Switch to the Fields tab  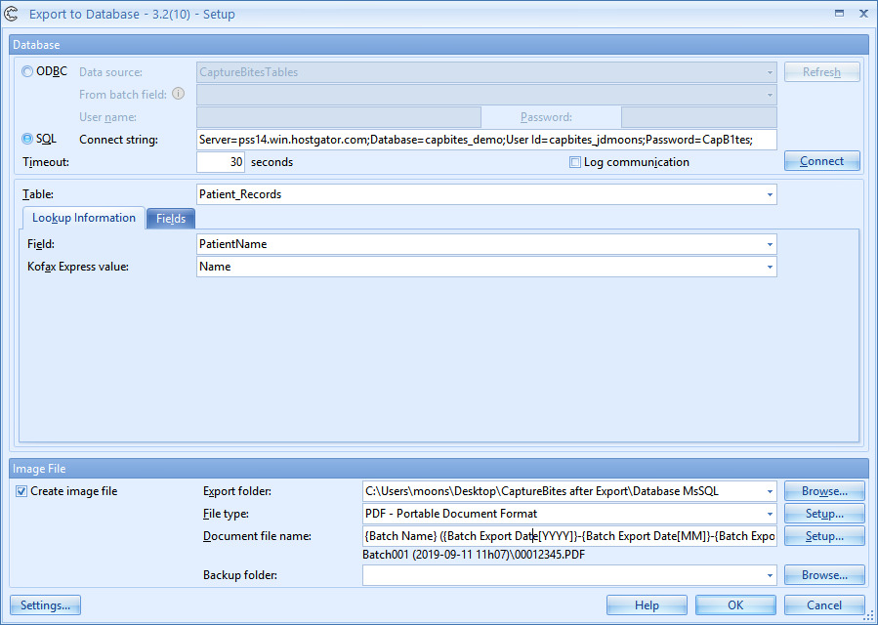pos(171,219)
